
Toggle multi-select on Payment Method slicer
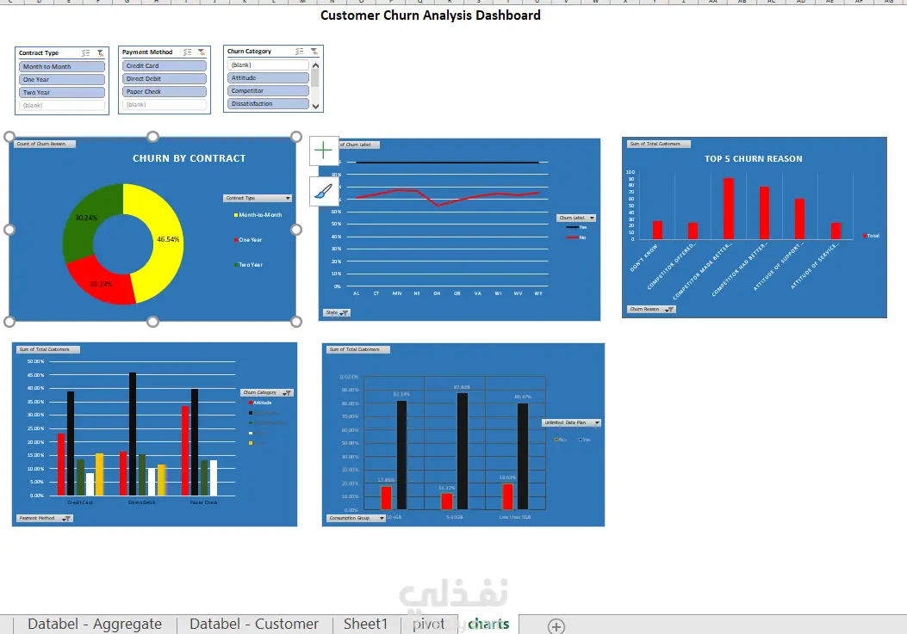tap(188, 52)
